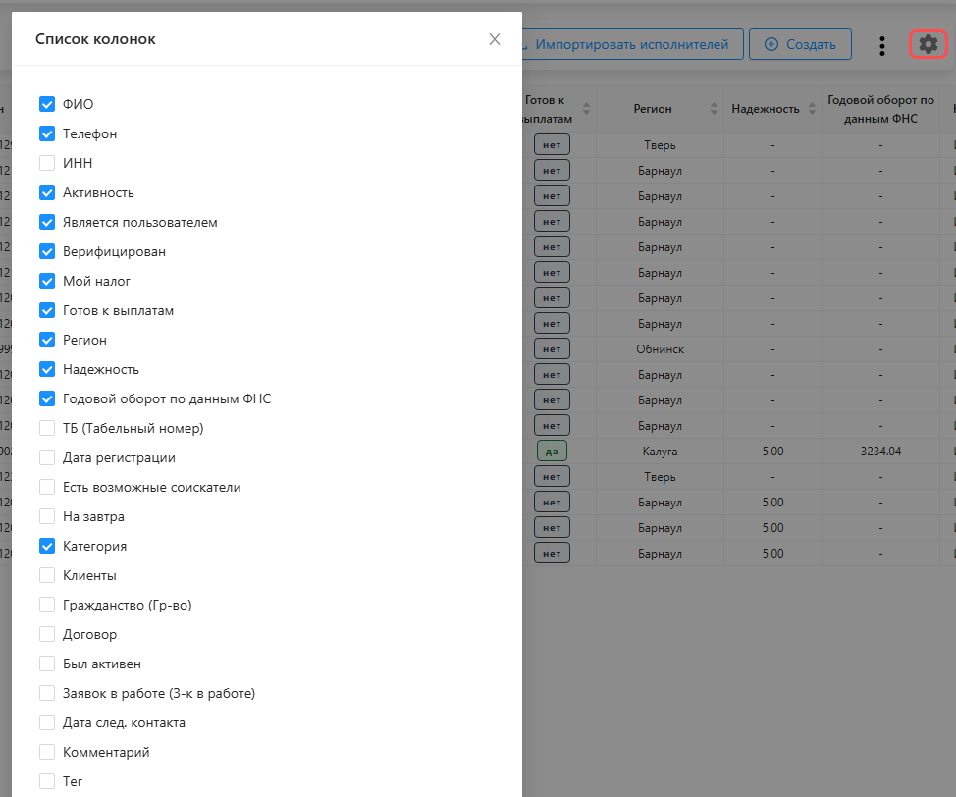Click the Создать button
Viewport: 956px width, 797px height.
(800, 44)
